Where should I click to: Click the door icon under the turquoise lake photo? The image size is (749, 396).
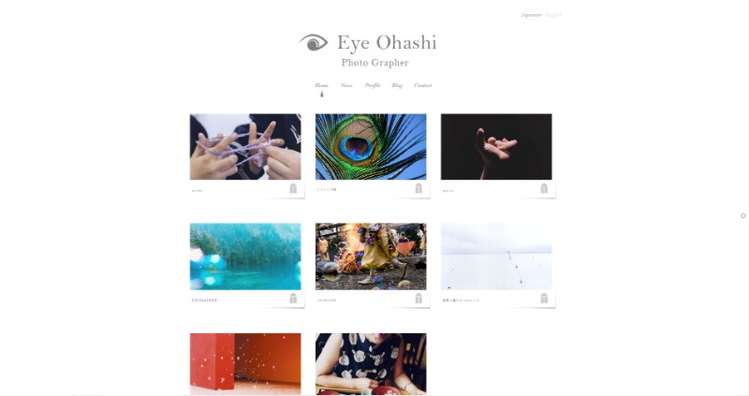click(293, 298)
